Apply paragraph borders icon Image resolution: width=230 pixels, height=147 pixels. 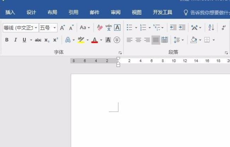207,40
